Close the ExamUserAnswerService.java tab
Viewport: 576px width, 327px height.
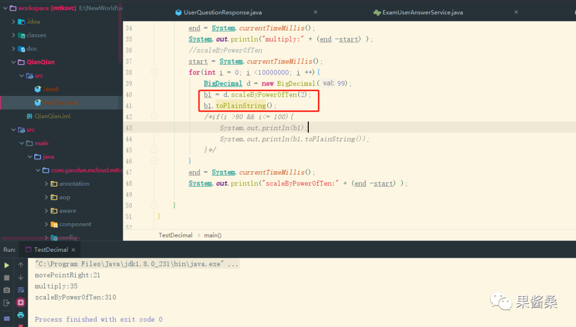pyautogui.click(x=516, y=12)
